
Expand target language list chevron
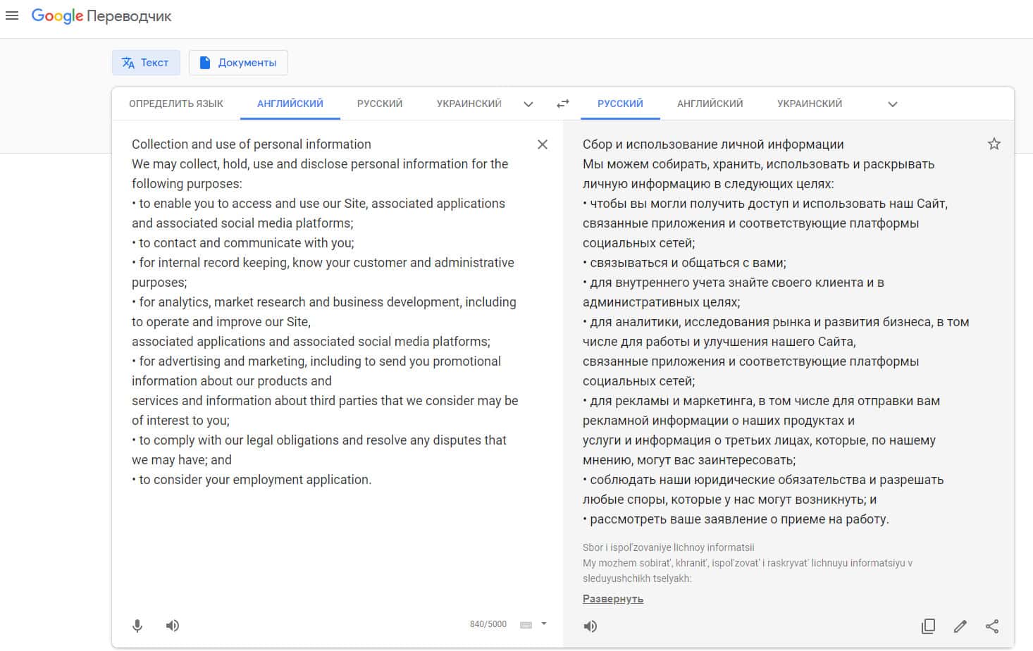(893, 104)
